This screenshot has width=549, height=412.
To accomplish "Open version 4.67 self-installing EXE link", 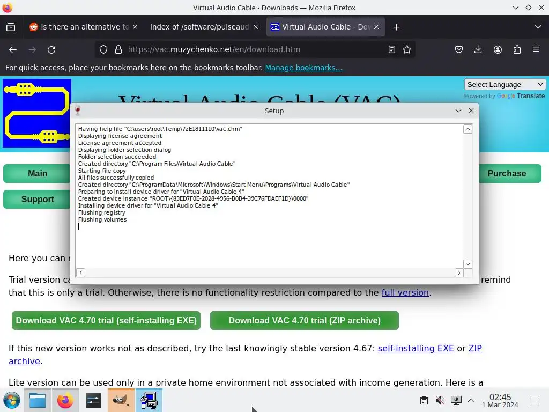I will [x=416, y=348].
